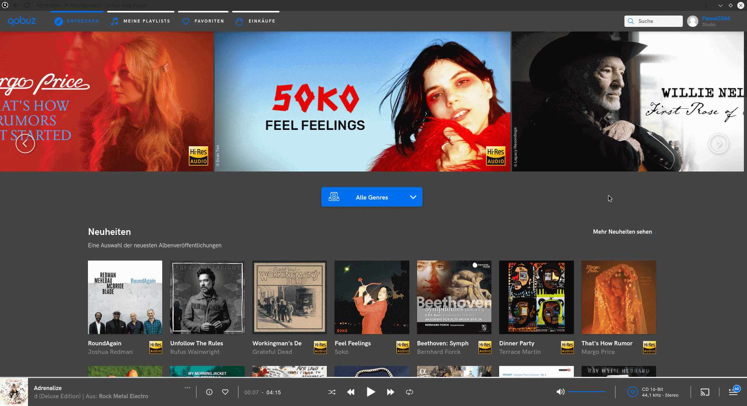The height and width of the screenshot is (406, 747).
Task: Open the user profile avatar
Action: pyautogui.click(x=693, y=21)
